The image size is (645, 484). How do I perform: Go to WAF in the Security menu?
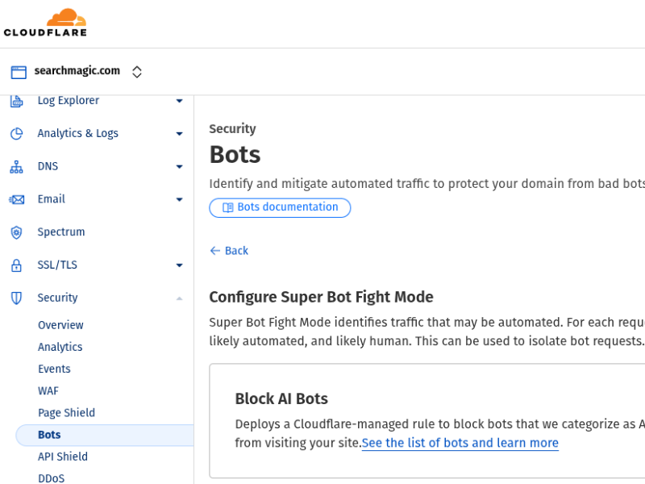pos(48,390)
